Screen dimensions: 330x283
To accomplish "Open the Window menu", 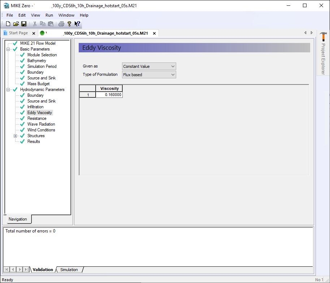I will 66,15.
